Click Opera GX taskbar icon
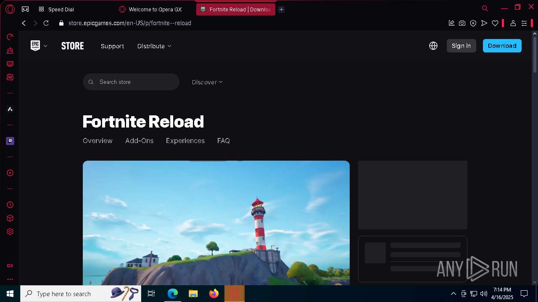Viewport: 538px width, 302px height. 235,294
